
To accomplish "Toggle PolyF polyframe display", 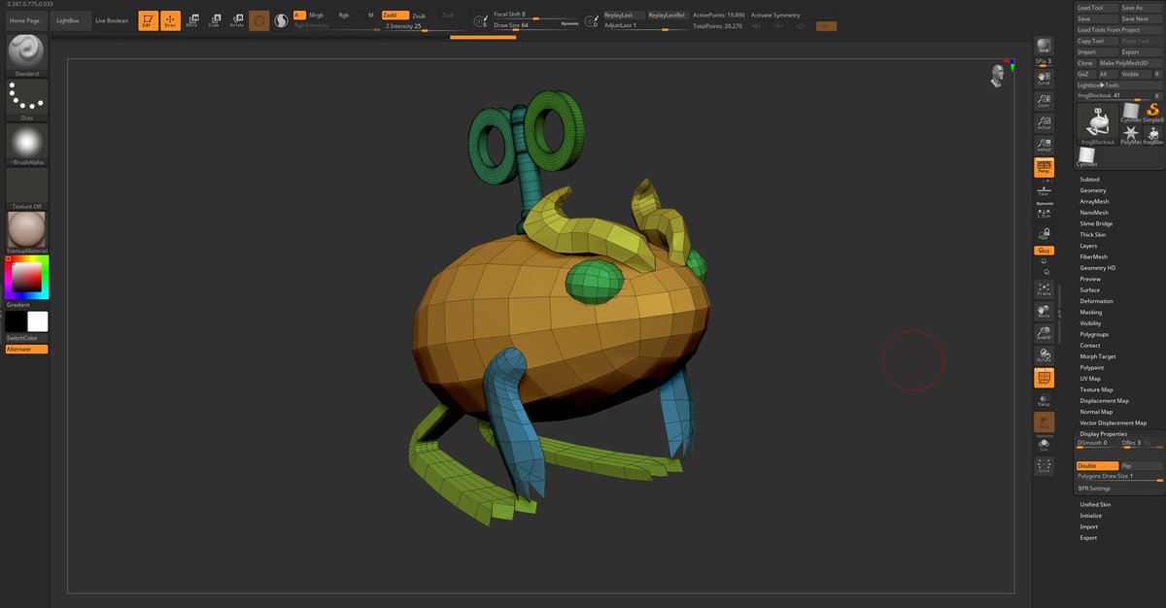I will pyautogui.click(x=1044, y=378).
